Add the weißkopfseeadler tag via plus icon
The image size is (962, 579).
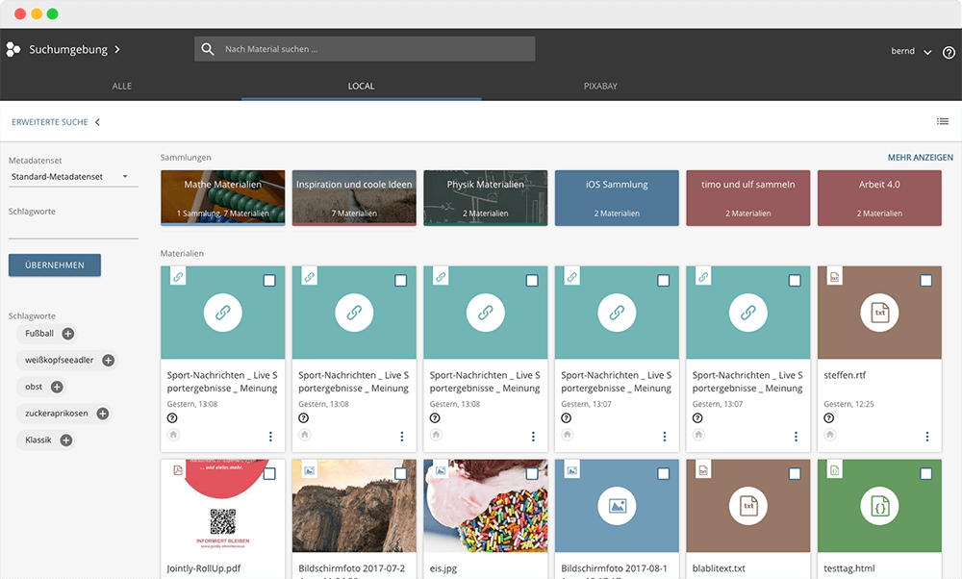pyautogui.click(x=109, y=361)
